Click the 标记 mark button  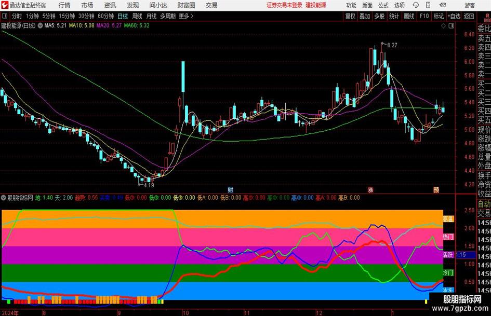[439, 16]
